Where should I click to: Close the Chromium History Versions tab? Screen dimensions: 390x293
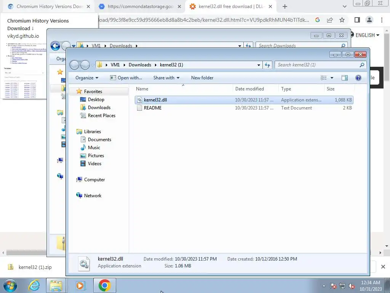(x=88, y=6)
